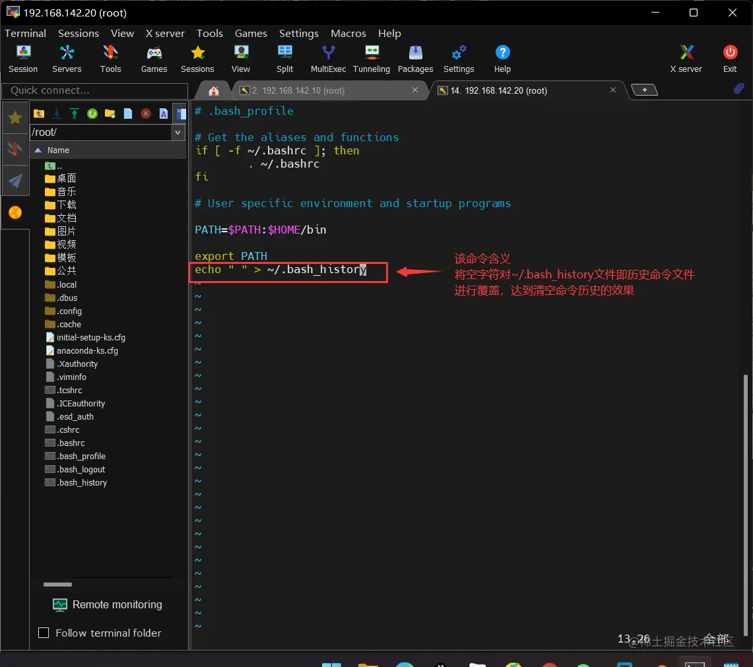Image resolution: width=753 pixels, height=667 pixels.
Task: Open the Macros menu
Action: pyautogui.click(x=348, y=33)
